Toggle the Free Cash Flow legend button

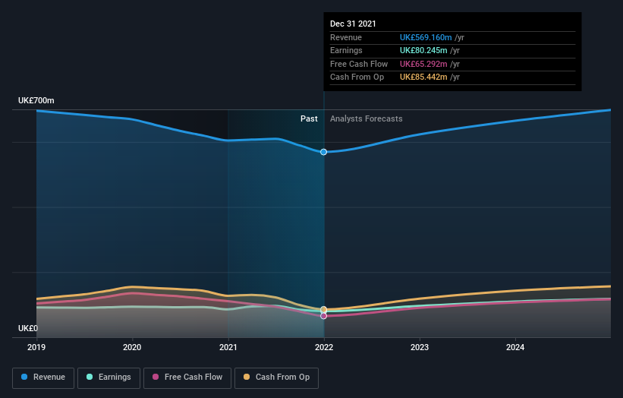(187, 377)
